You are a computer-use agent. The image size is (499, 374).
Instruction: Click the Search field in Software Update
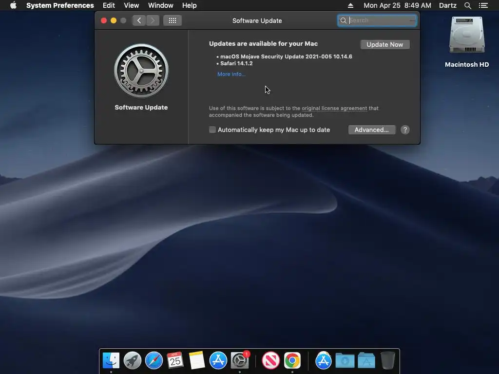(x=377, y=20)
